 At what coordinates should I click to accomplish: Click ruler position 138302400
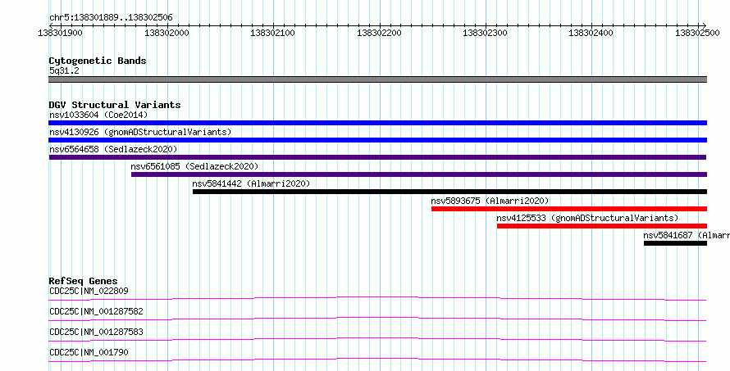click(591, 33)
